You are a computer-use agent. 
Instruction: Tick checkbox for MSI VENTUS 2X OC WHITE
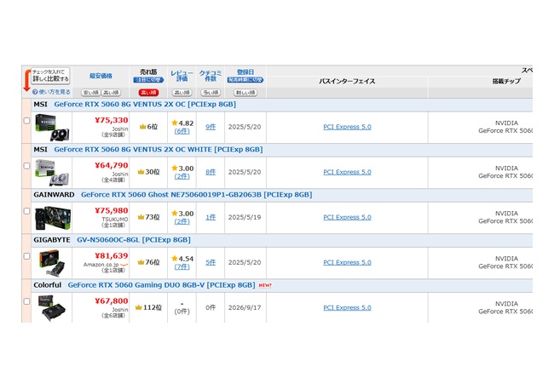tap(26, 166)
